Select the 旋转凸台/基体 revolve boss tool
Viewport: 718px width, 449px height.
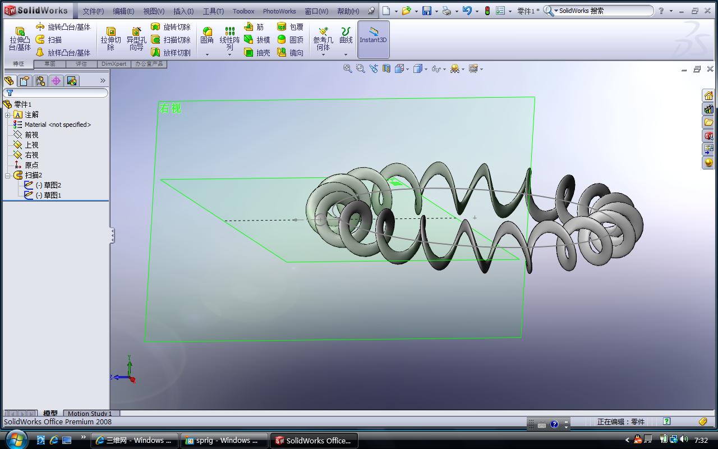(62, 27)
